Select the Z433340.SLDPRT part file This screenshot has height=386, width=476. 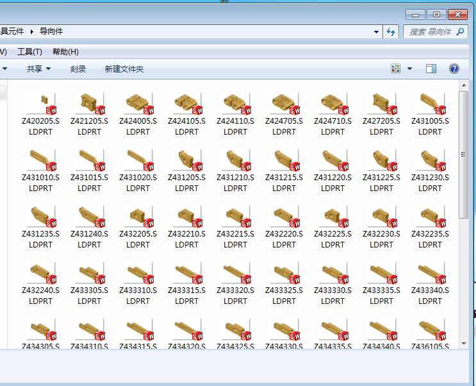[x=430, y=283]
